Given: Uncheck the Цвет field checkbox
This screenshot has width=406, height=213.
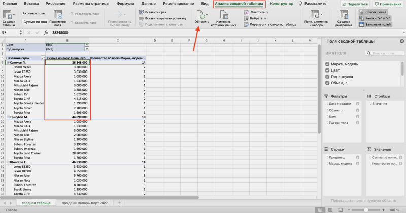Looking at the screenshot, I should [327, 70].
